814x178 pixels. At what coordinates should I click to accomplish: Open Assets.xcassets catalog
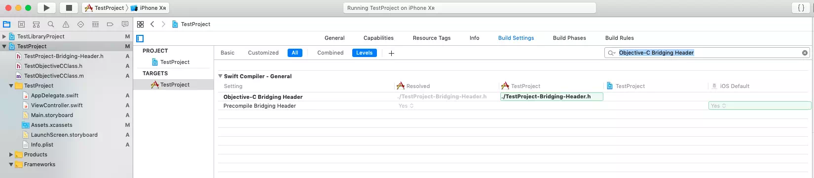click(x=51, y=125)
